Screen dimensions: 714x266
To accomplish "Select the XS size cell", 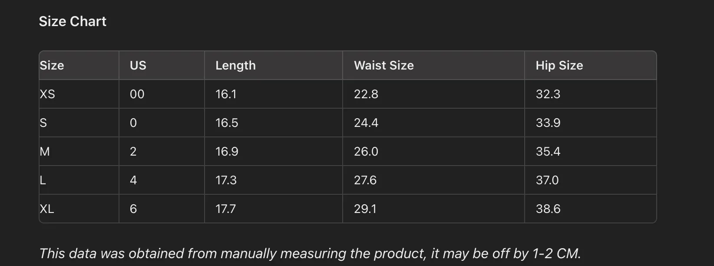I will [79, 94].
